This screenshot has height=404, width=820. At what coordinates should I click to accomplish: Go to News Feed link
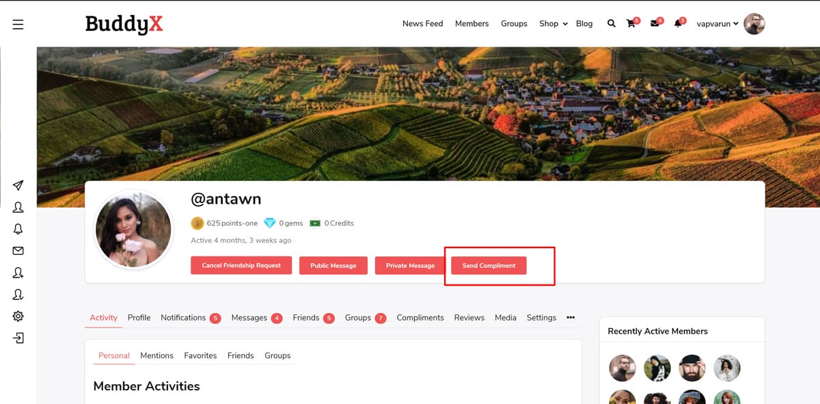point(422,23)
